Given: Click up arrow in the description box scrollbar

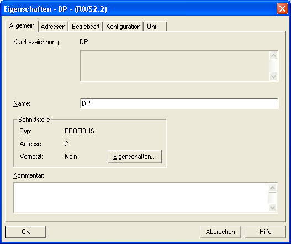Looking at the screenshot, I should pyautogui.click(x=273, y=56).
